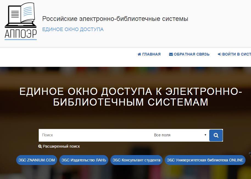Open the Расширенный поиск link

click(x=61, y=147)
